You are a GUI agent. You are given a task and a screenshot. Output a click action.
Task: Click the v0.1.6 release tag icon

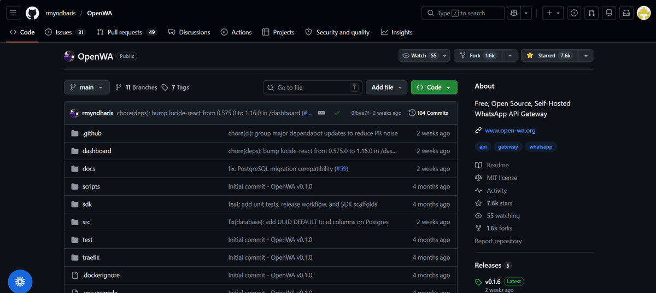[478, 282]
